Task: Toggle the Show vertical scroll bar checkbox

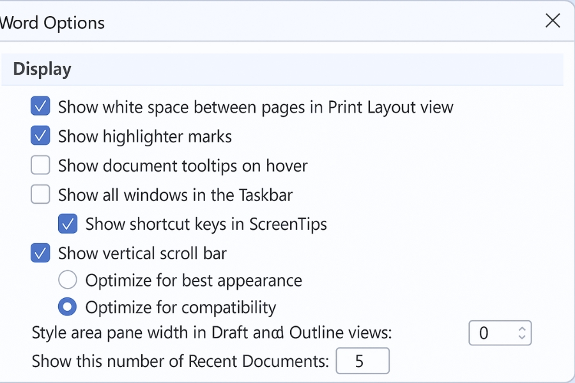Action: [x=40, y=253]
